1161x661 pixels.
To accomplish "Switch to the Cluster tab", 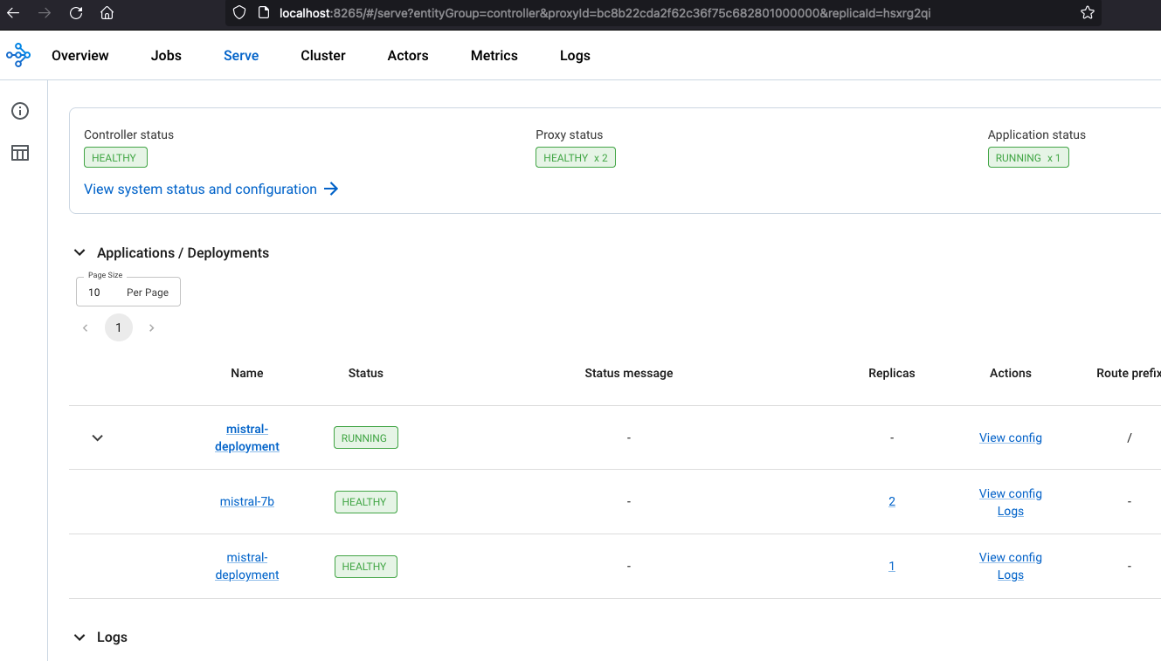I will point(323,56).
